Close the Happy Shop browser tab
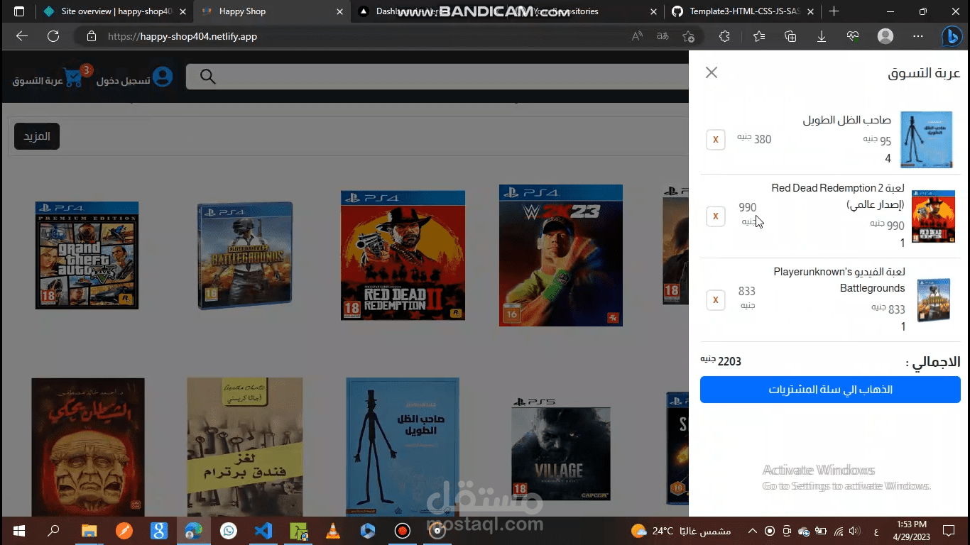 pos(339,11)
